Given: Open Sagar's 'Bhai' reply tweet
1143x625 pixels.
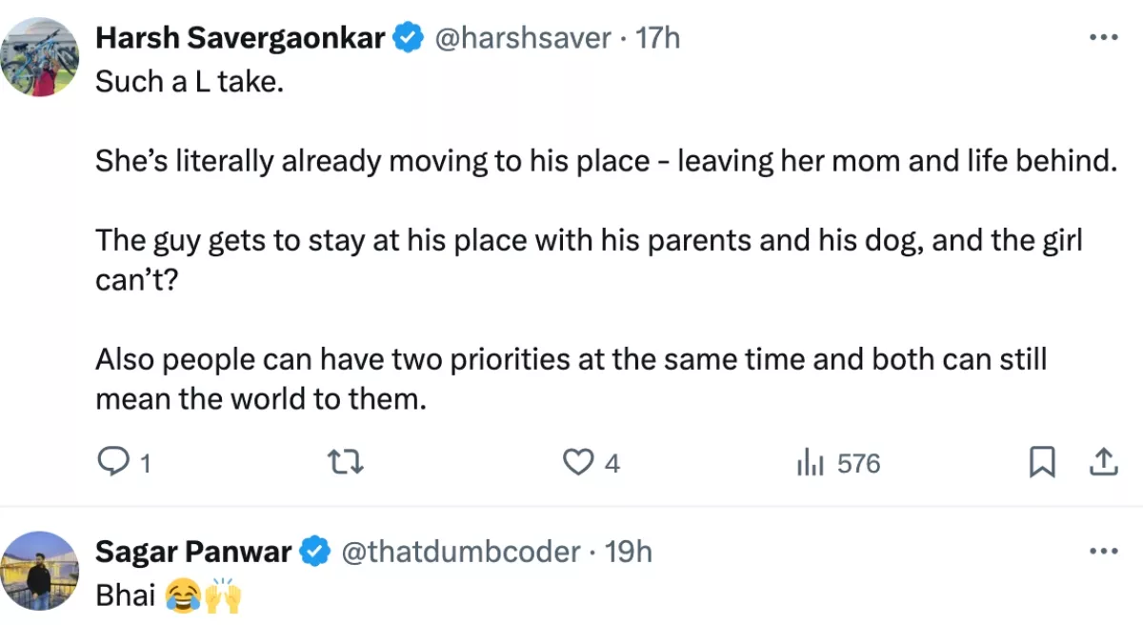Looking at the screenshot, I should 127,595.
